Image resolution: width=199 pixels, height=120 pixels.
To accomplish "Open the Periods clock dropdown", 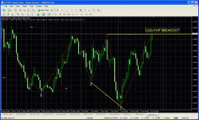I will (x=44, y=14).
